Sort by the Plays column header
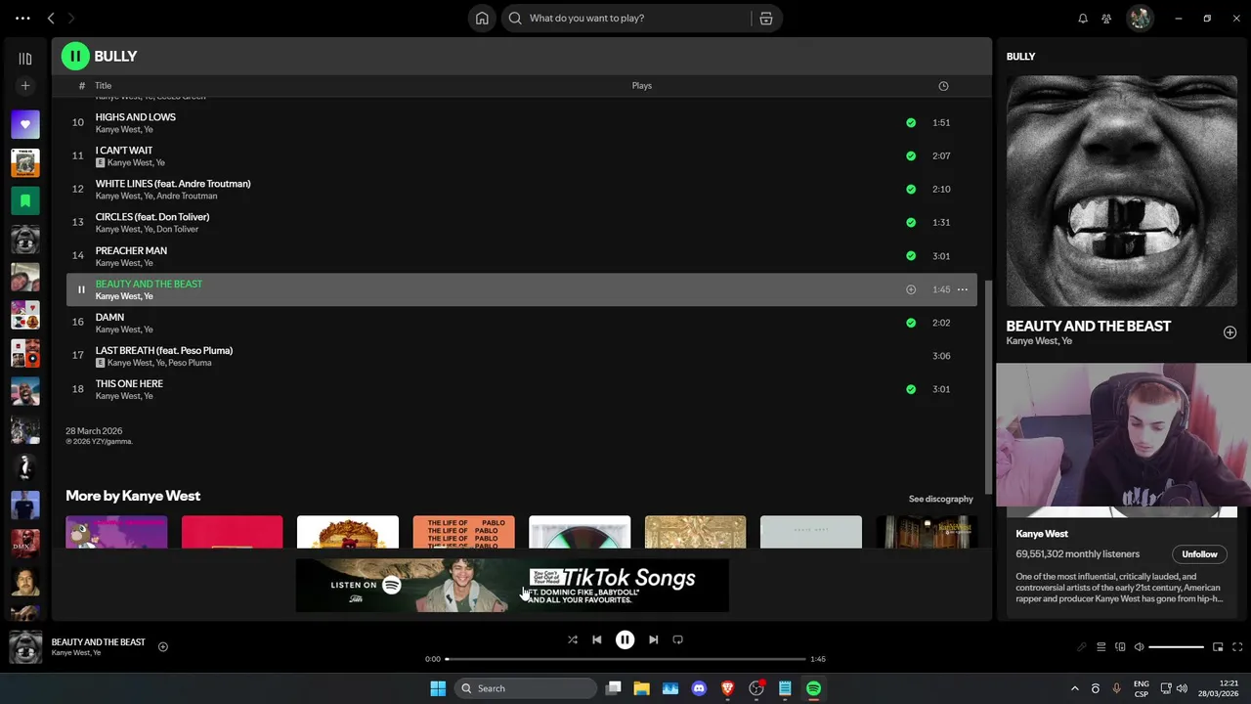1251x704 pixels. pos(642,86)
